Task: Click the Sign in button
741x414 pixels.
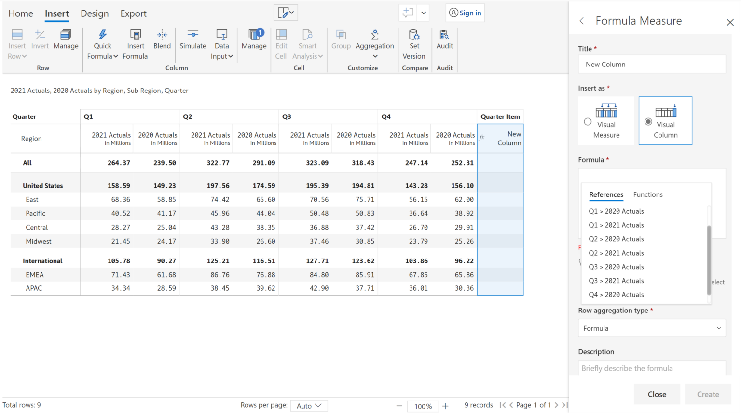Action: [465, 13]
